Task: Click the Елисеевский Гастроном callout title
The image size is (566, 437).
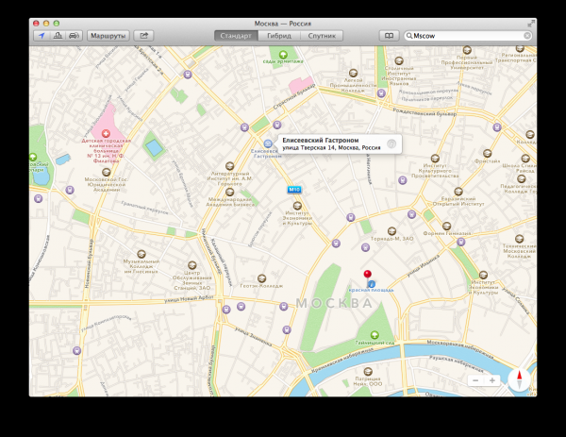Action: coord(320,140)
